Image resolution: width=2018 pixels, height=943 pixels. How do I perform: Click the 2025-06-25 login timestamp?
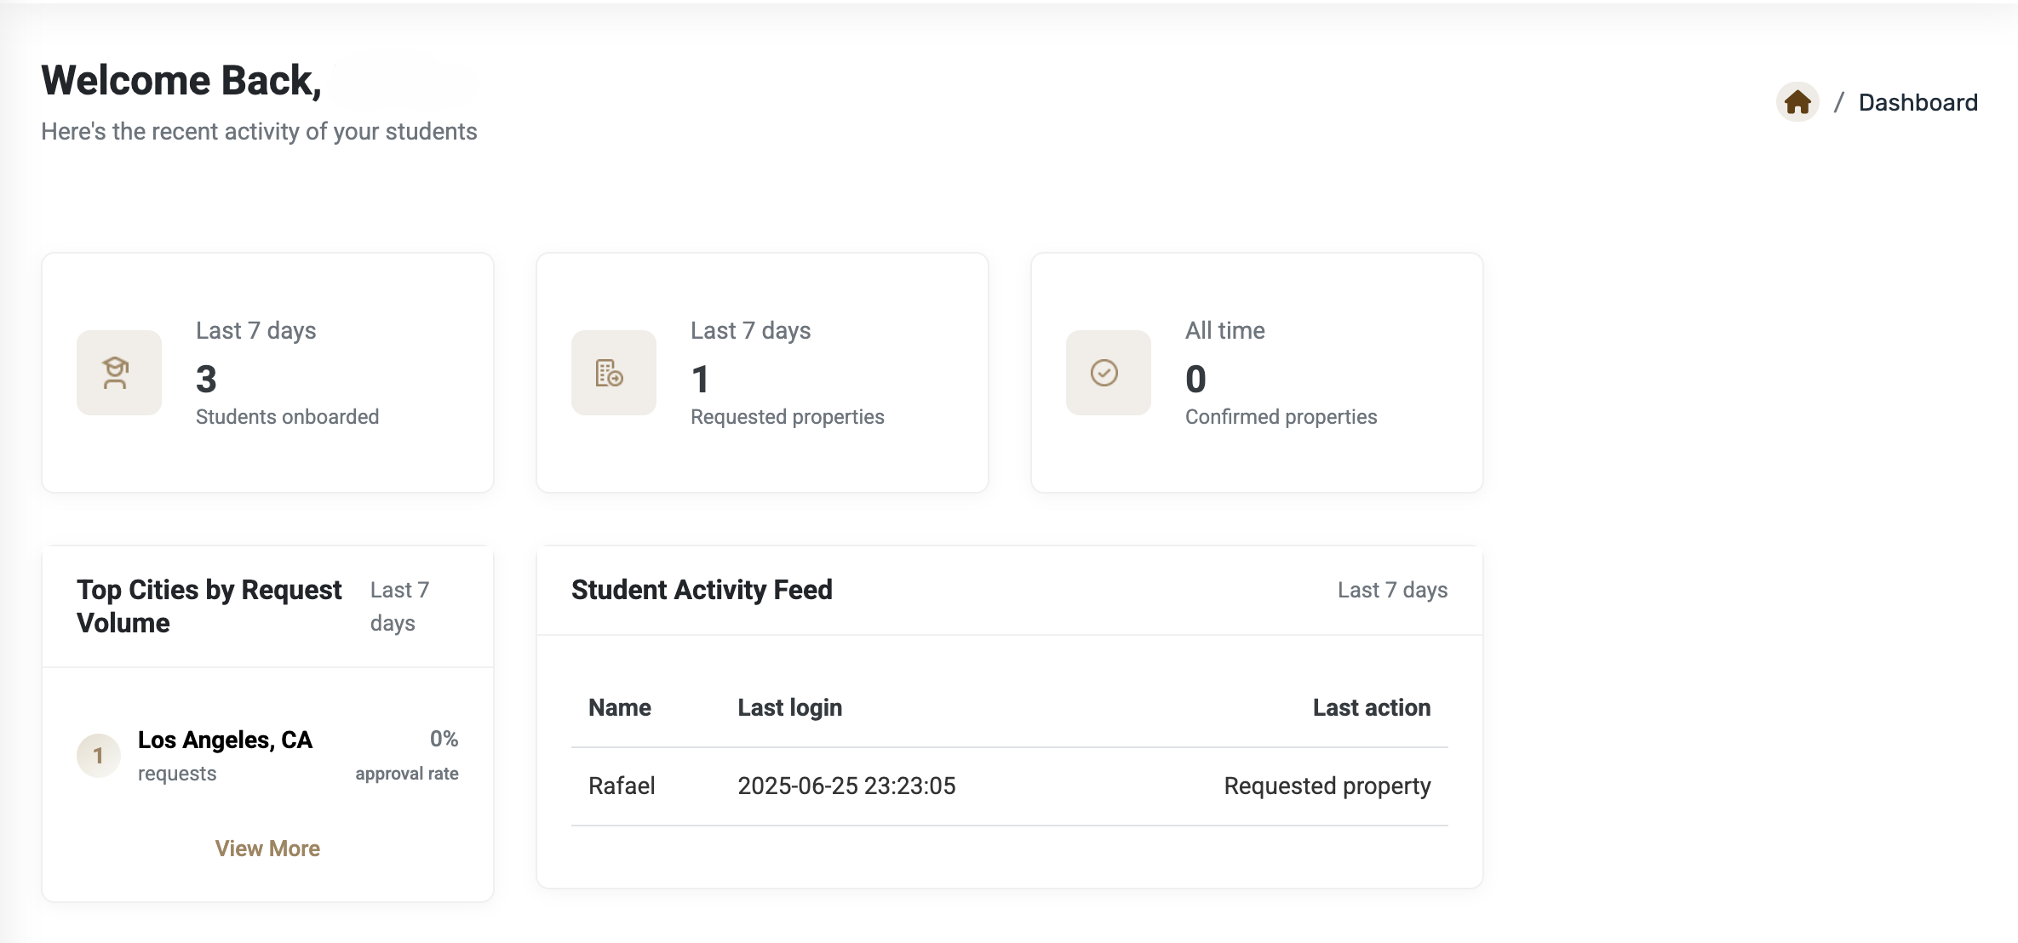point(846,786)
